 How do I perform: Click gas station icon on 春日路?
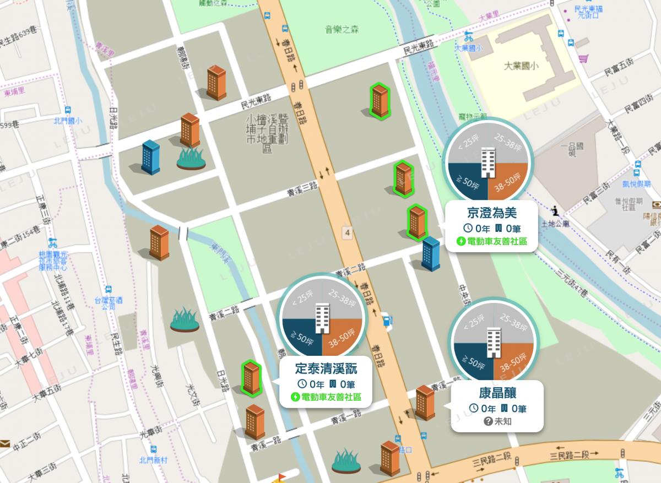pyautogui.click(x=387, y=320)
